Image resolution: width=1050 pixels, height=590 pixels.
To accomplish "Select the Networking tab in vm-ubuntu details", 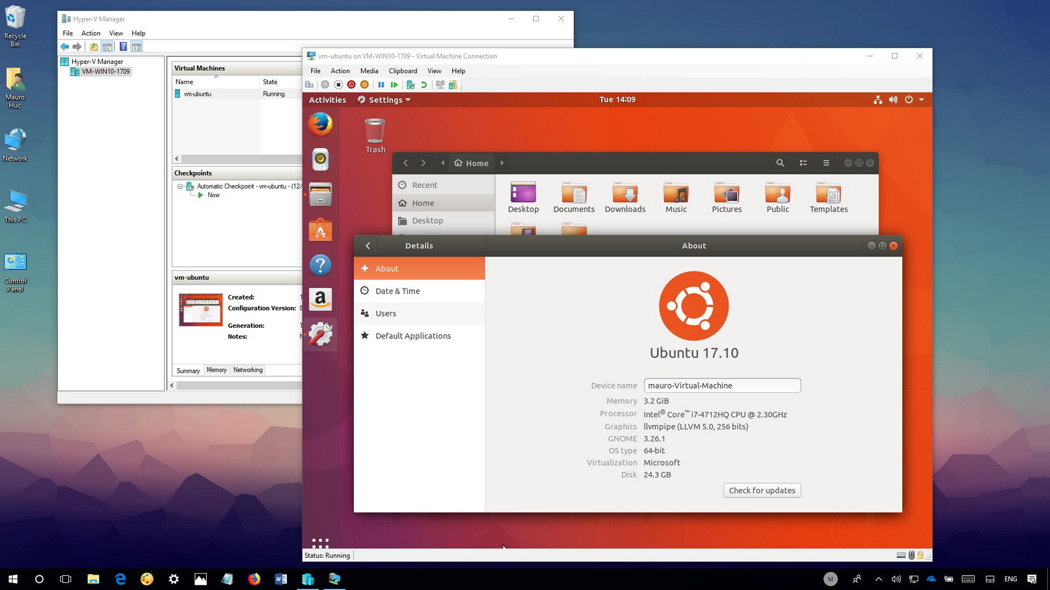I will (247, 370).
